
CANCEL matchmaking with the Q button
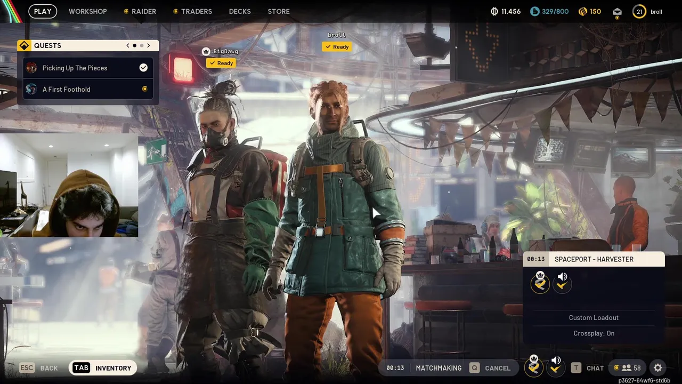(490, 368)
